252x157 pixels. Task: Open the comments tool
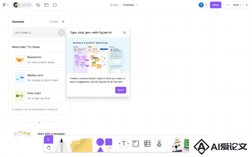[54, 5]
